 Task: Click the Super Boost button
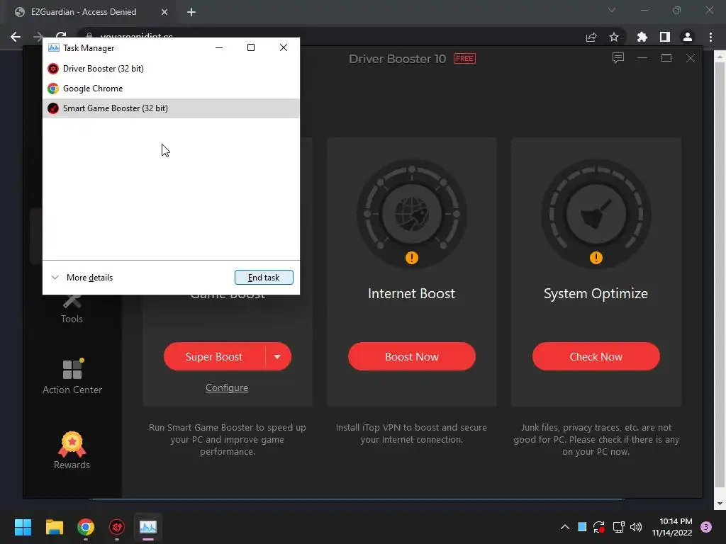214,357
